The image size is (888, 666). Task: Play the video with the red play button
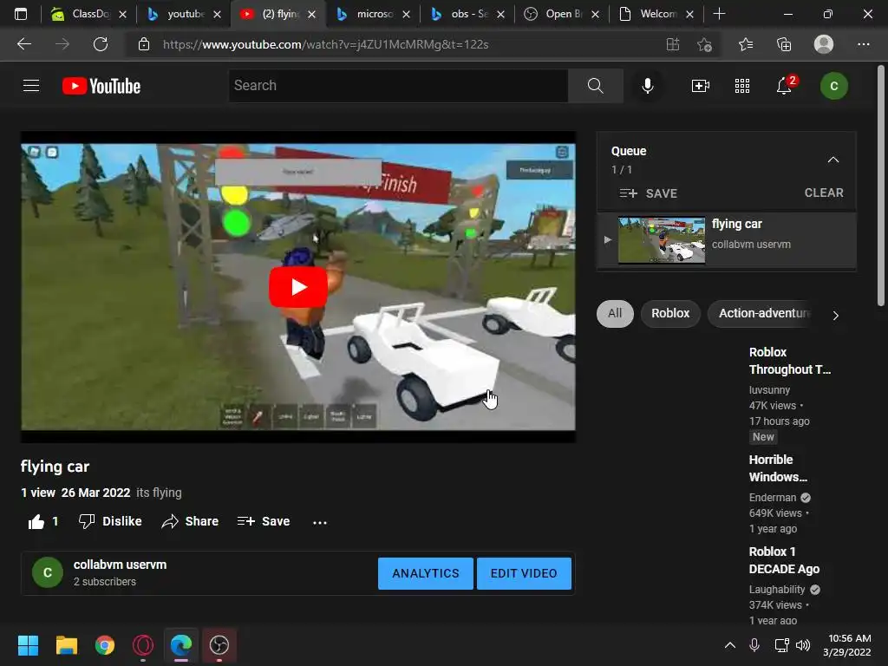coord(298,287)
